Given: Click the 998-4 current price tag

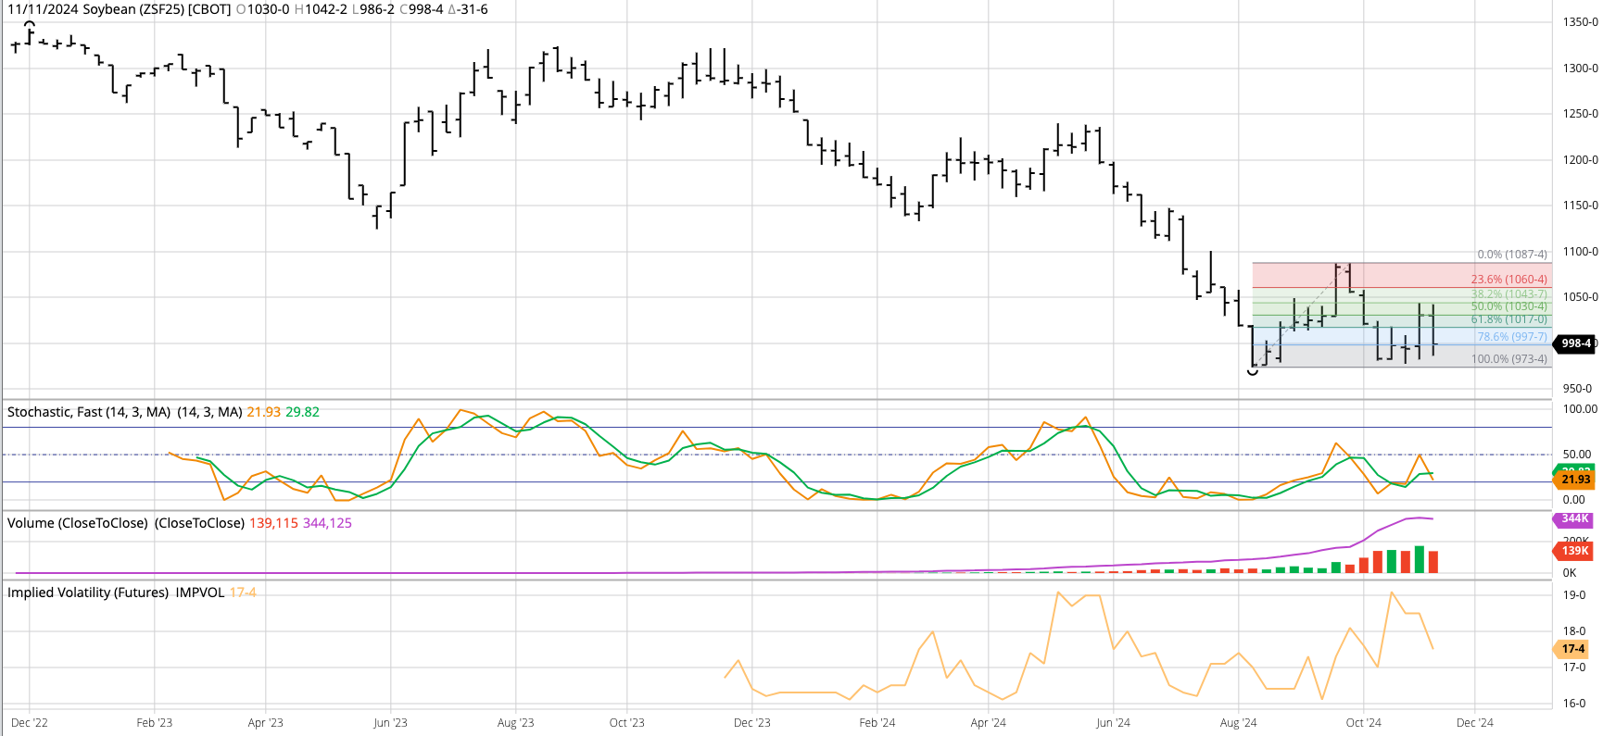Looking at the screenshot, I should pos(1575,343).
